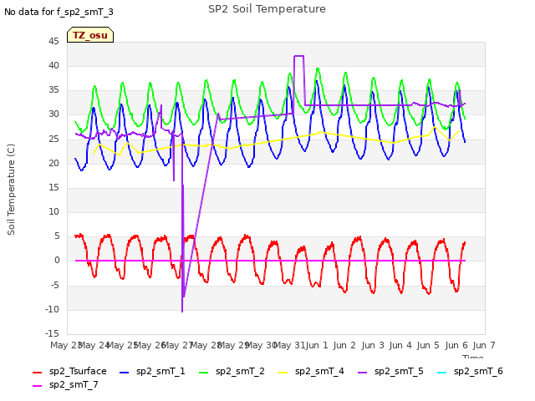Click the sp2_smT_2 legend label

click(240, 371)
